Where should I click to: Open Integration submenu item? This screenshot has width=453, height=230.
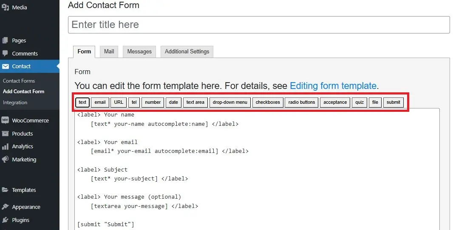click(15, 103)
